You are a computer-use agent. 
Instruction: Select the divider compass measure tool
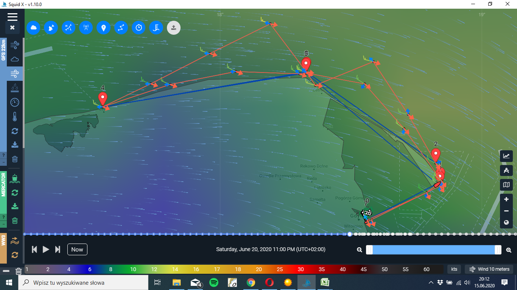coord(506,170)
